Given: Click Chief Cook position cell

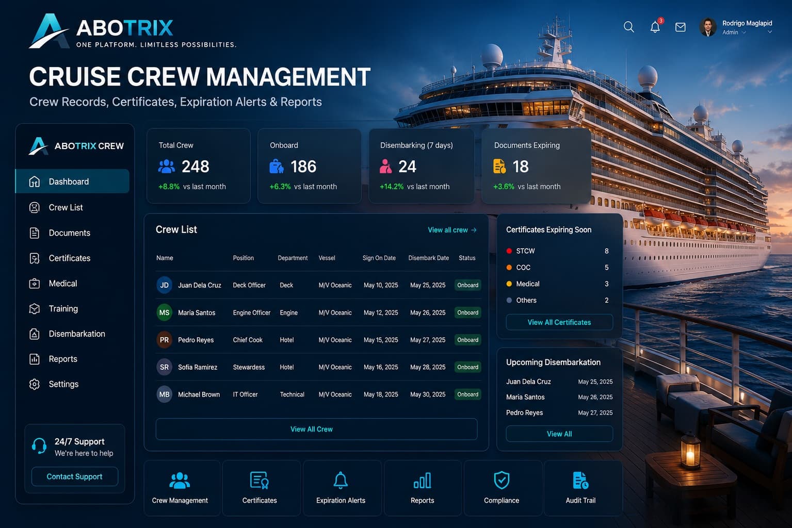Looking at the screenshot, I should click(x=248, y=340).
